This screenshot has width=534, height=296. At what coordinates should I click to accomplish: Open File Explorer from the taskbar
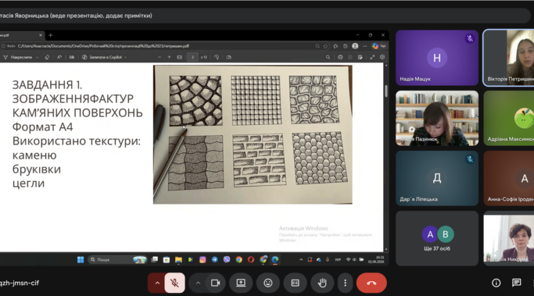[x=179, y=260]
